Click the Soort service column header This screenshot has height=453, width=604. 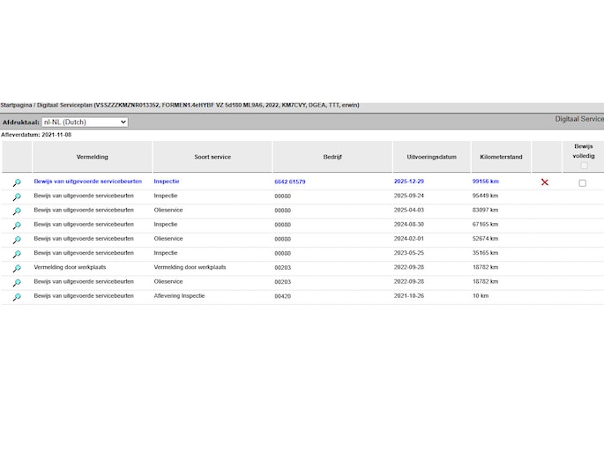(213, 157)
